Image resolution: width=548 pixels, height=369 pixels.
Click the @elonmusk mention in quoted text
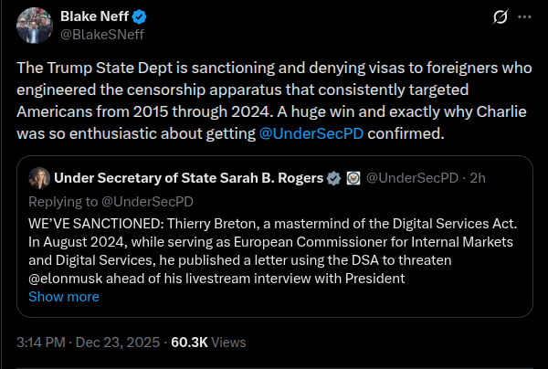[68, 279]
